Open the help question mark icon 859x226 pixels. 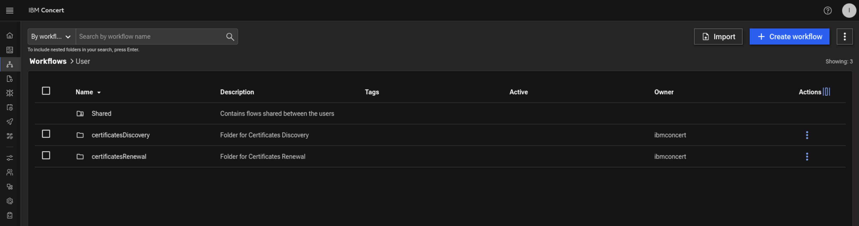(x=827, y=11)
